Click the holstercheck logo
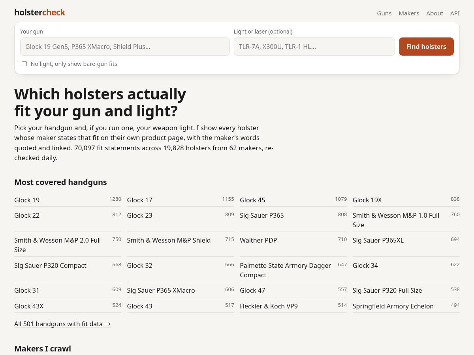The image size is (474, 355). tap(39, 13)
